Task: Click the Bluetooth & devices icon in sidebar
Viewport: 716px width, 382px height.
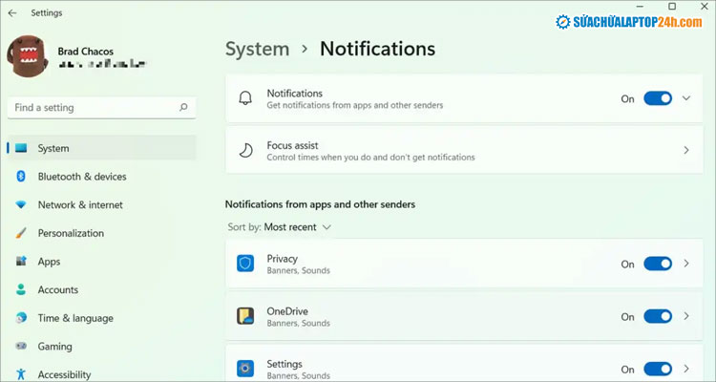Action: (x=20, y=177)
